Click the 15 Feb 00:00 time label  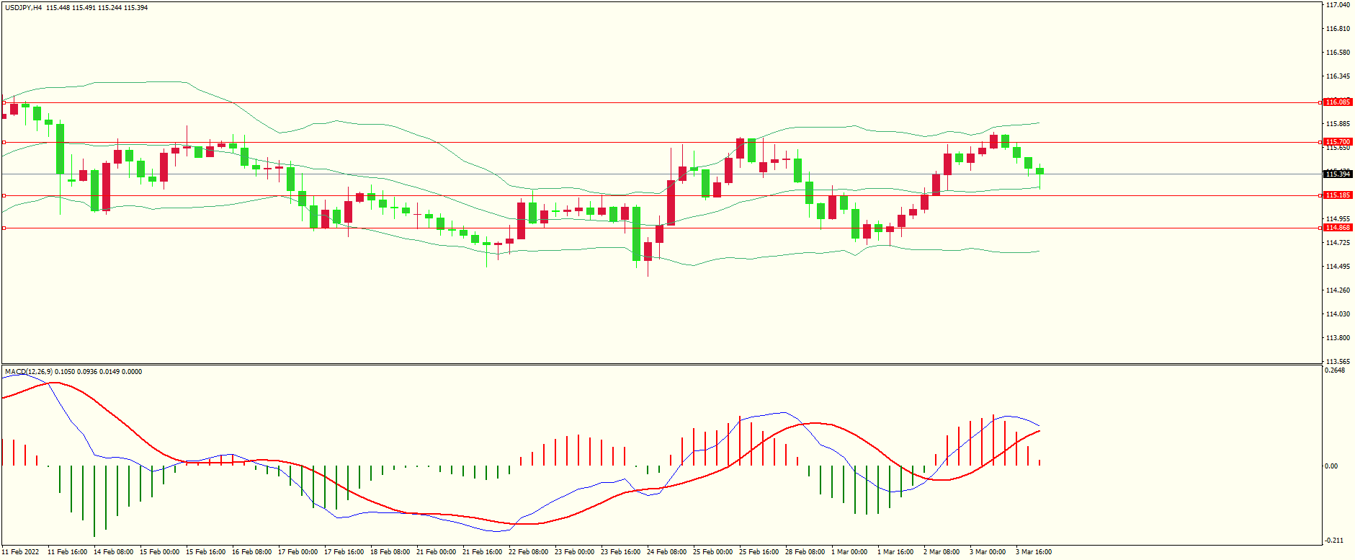(159, 552)
